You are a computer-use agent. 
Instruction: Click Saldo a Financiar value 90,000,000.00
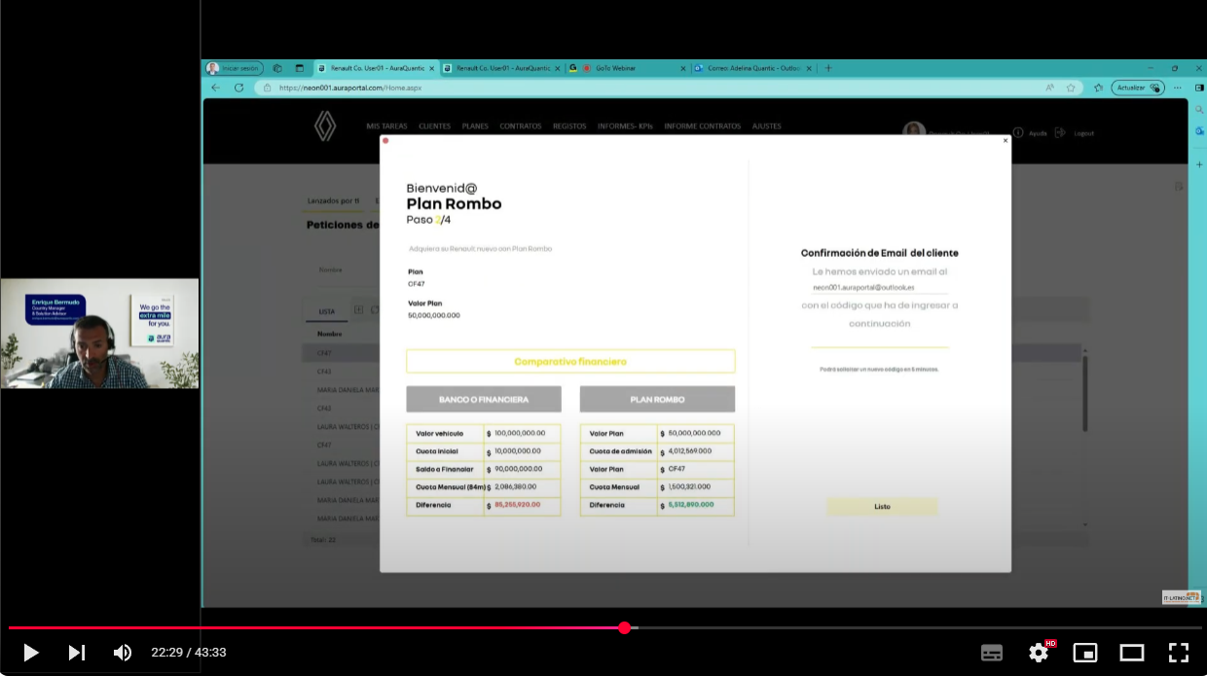518,469
